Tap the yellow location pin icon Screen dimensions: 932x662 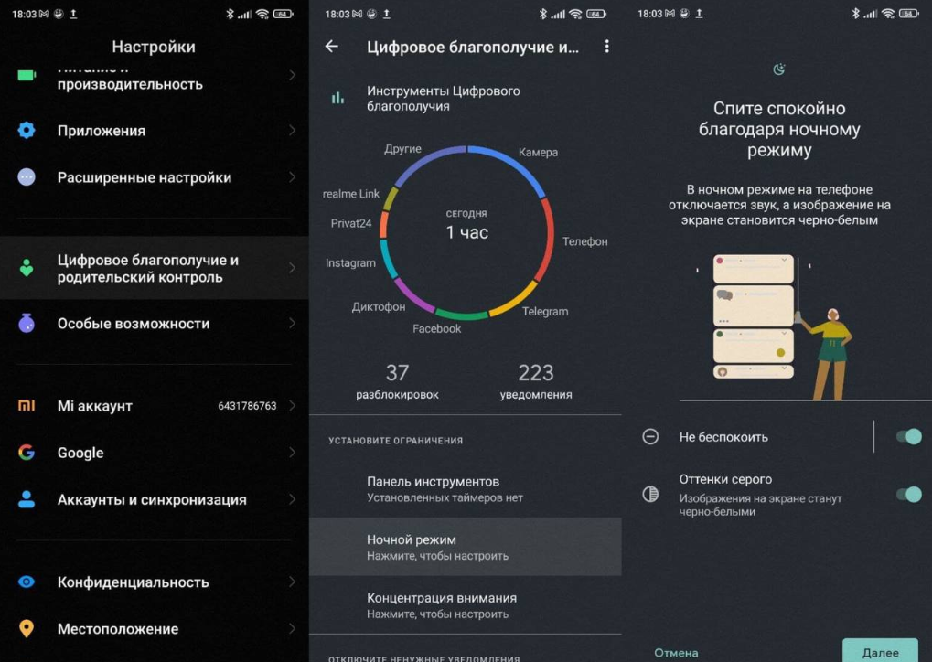pos(27,629)
